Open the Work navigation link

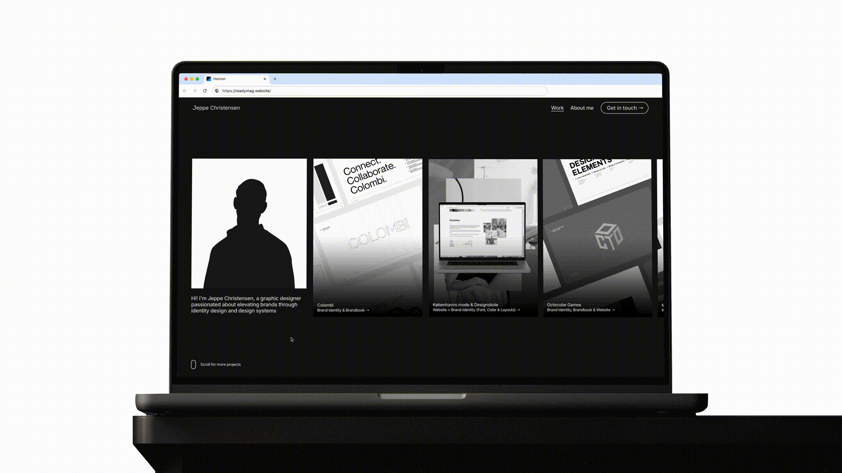557,108
